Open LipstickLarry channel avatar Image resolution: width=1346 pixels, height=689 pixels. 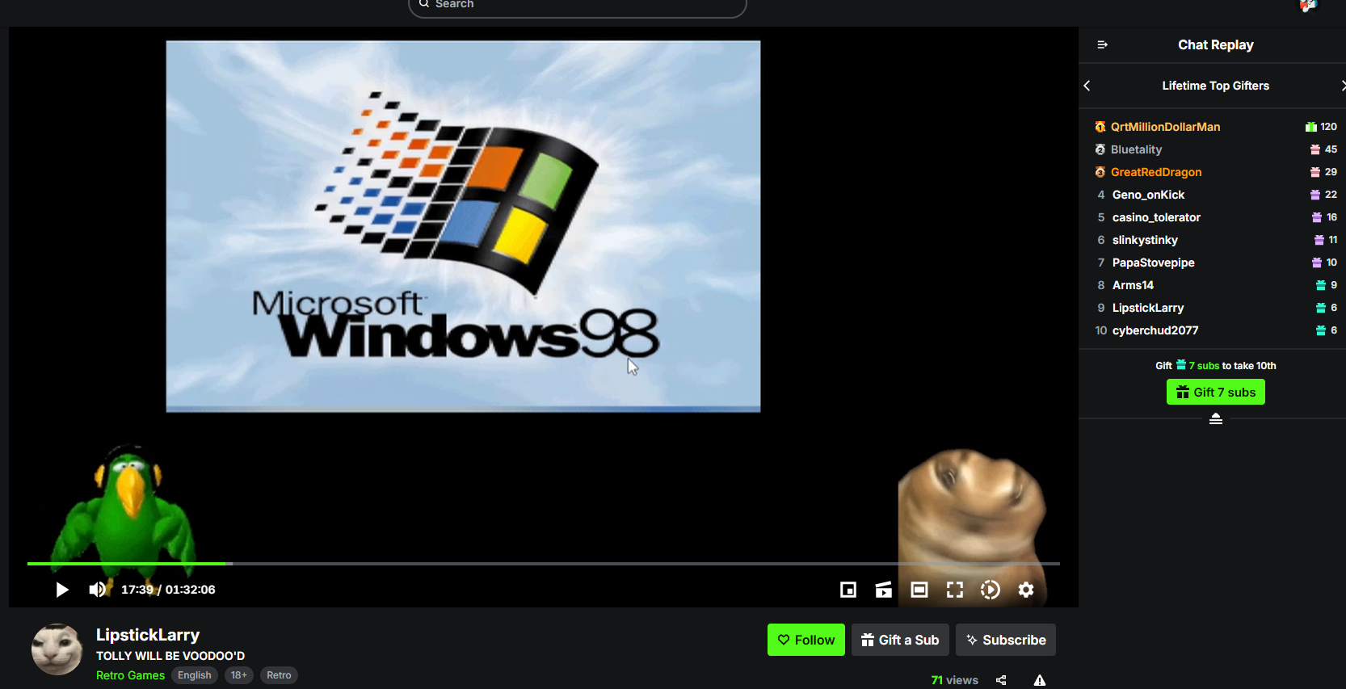tap(57, 649)
